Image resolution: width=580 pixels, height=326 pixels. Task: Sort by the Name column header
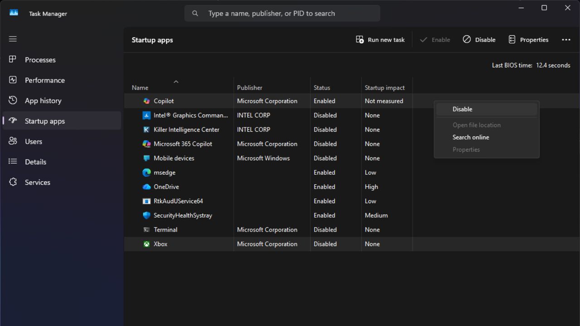(x=140, y=88)
